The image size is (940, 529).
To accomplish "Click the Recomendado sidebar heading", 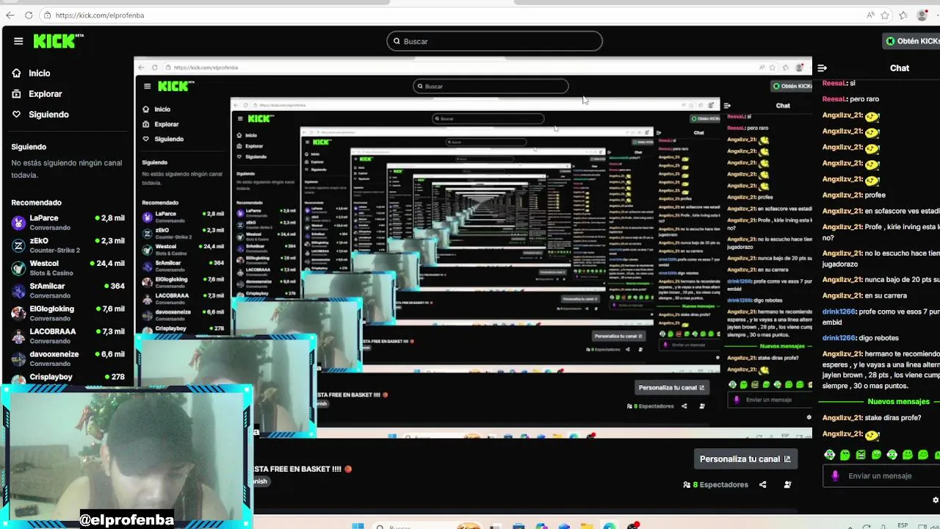I will 36,203.
